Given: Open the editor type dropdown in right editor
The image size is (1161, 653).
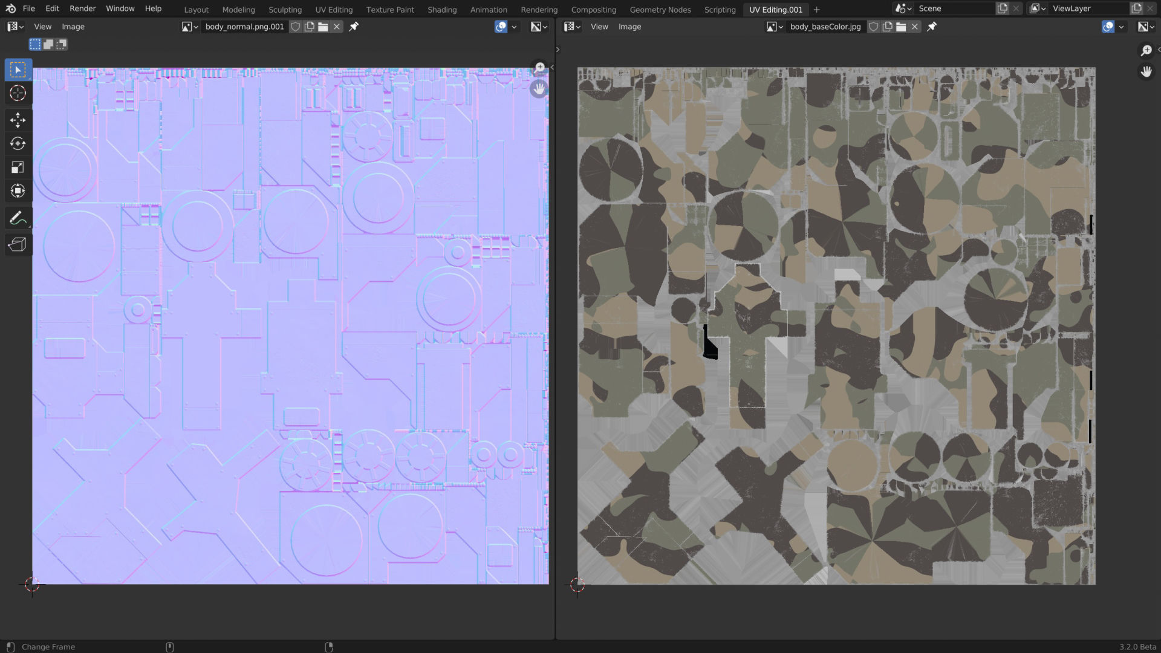Looking at the screenshot, I should [x=572, y=27].
